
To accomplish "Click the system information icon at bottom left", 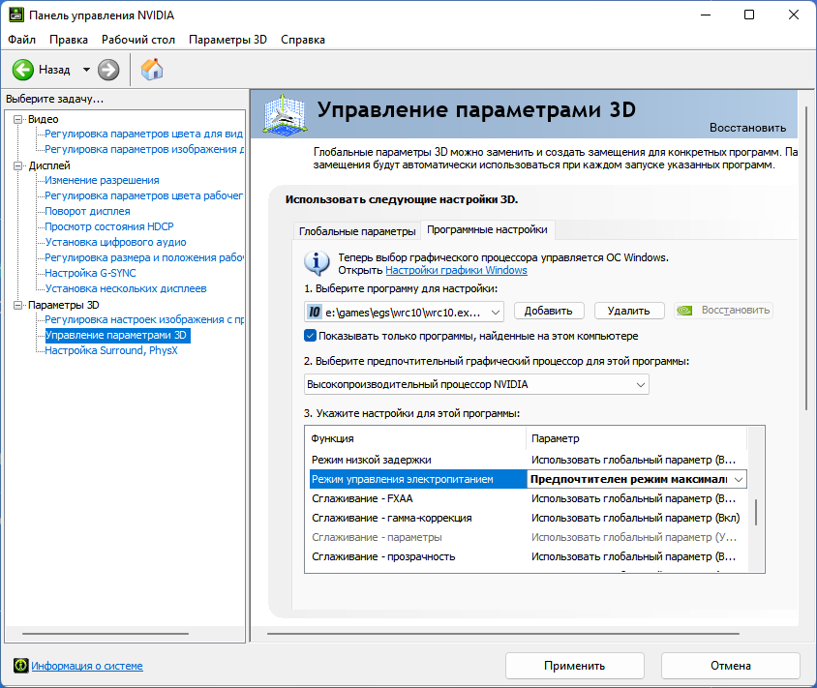I will [x=21, y=666].
